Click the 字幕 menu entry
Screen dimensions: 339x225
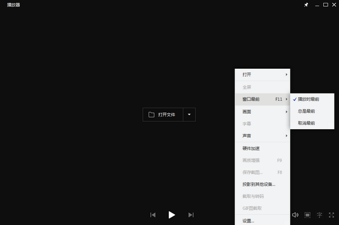263,123
